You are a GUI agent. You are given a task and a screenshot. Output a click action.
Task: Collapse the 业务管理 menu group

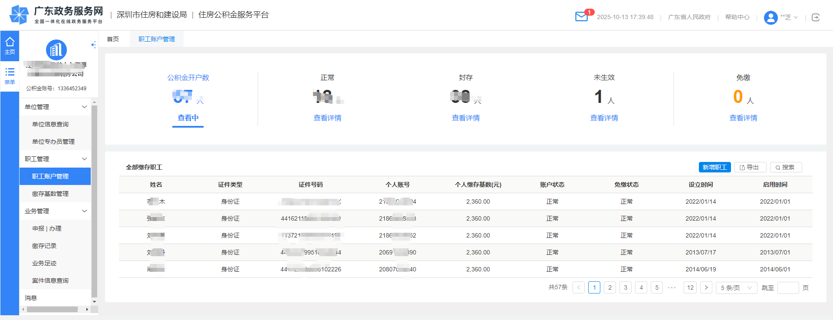click(x=55, y=211)
